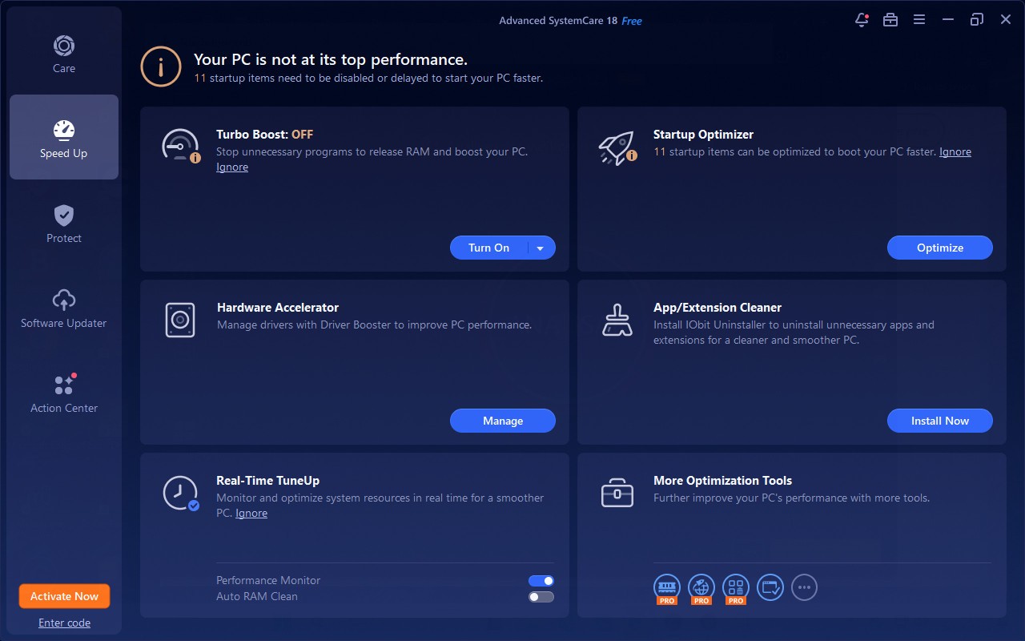Viewport: 1025px width, 641px height.
Task: Go to the Action Center tab
Action: [64, 393]
